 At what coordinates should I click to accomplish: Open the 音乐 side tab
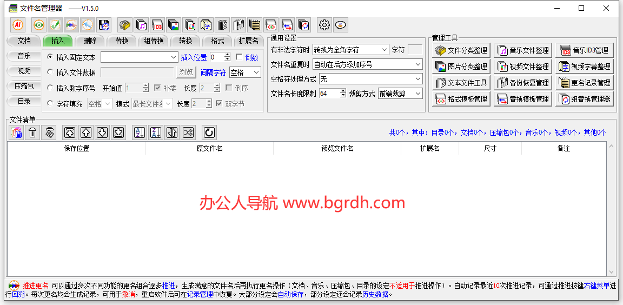pyautogui.click(x=24, y=56)
